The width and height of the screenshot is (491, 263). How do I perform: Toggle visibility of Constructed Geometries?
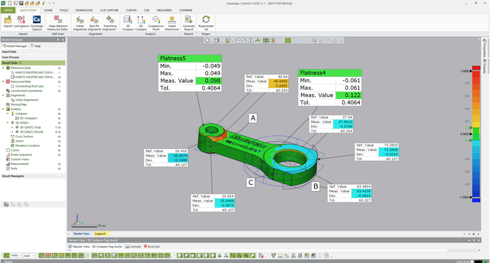[59, 91]
